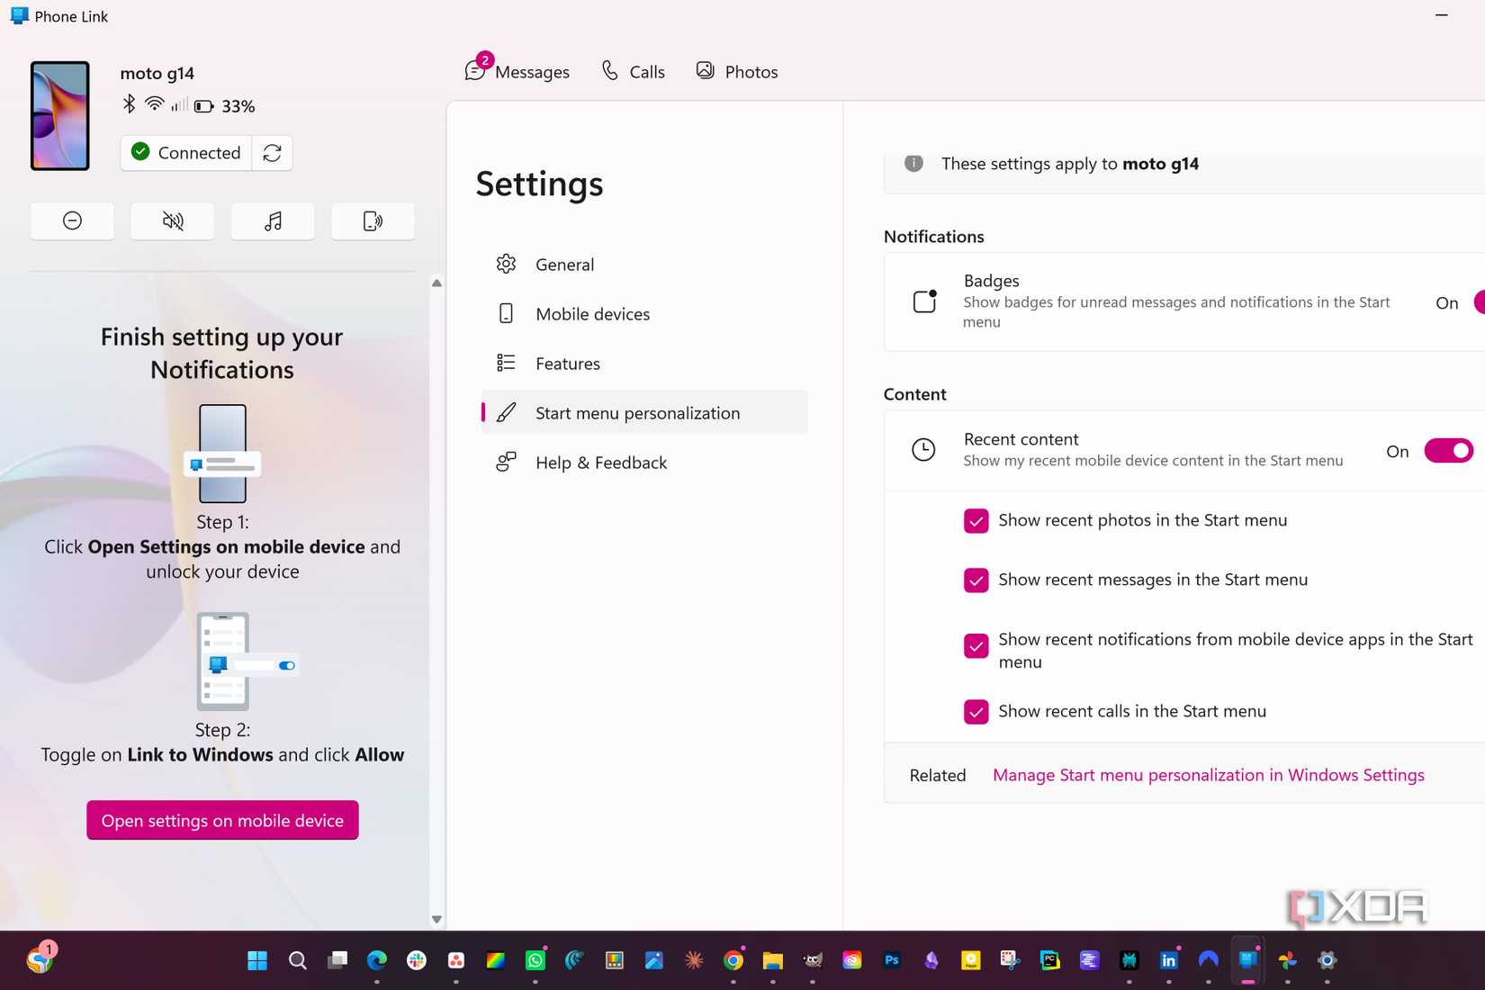The image size is (1485, 990).
Task: Switch to the Calls tab
Action: point(634,71)
